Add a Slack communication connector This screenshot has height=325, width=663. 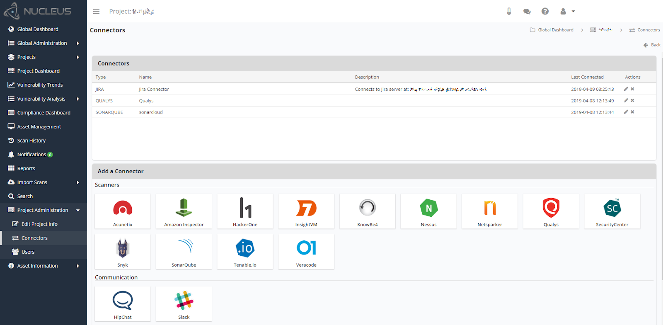[184, 304]
